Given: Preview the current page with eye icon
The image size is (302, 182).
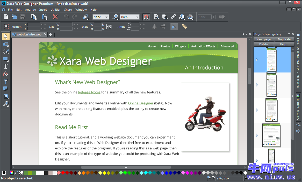Looking at the screenshot, I should 157,17.
